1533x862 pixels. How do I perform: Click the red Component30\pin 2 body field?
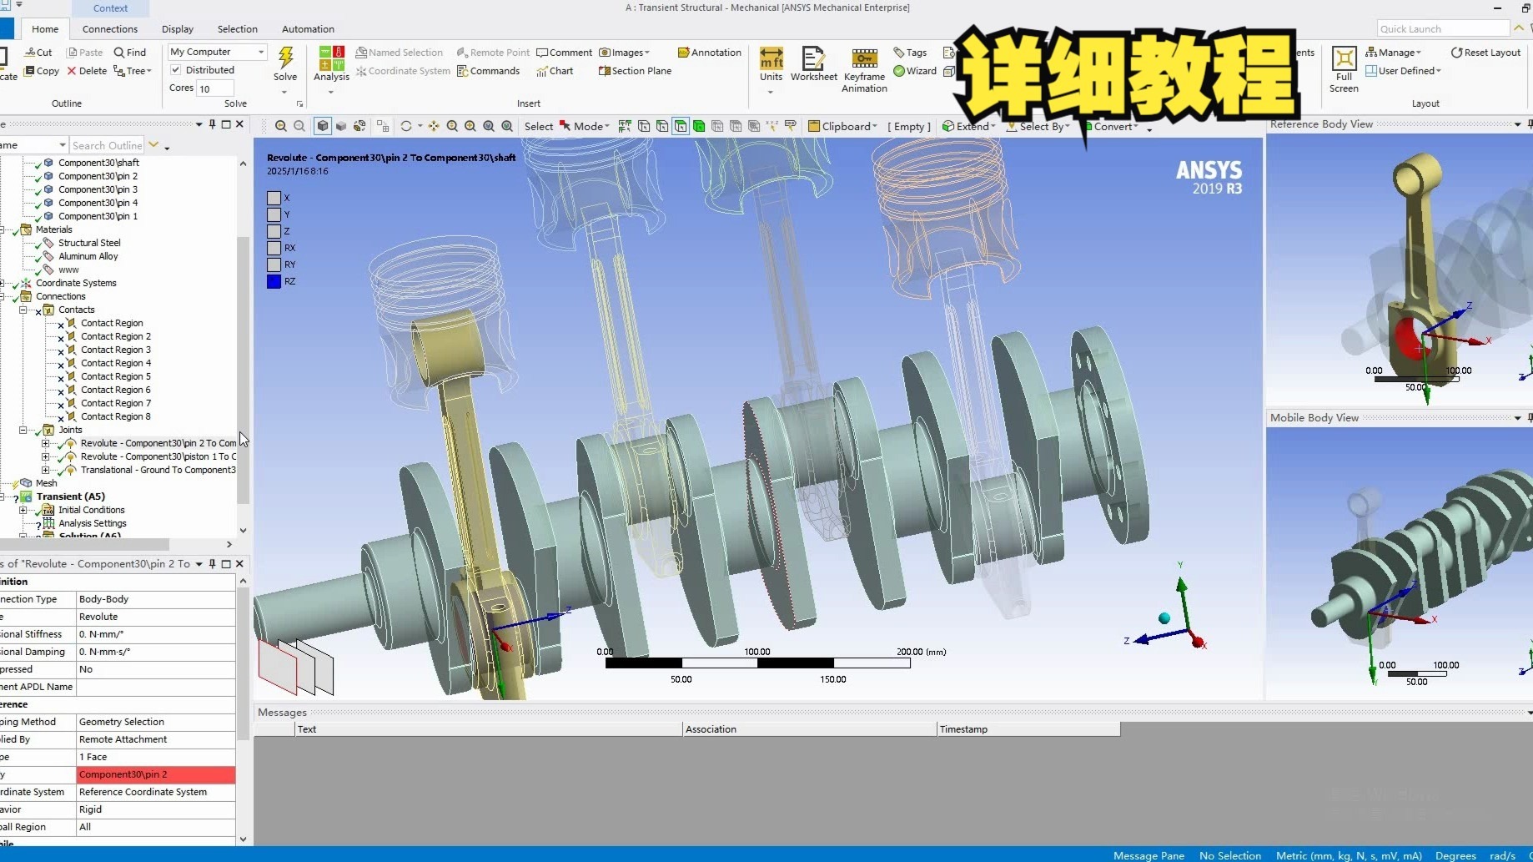[156, 774]
